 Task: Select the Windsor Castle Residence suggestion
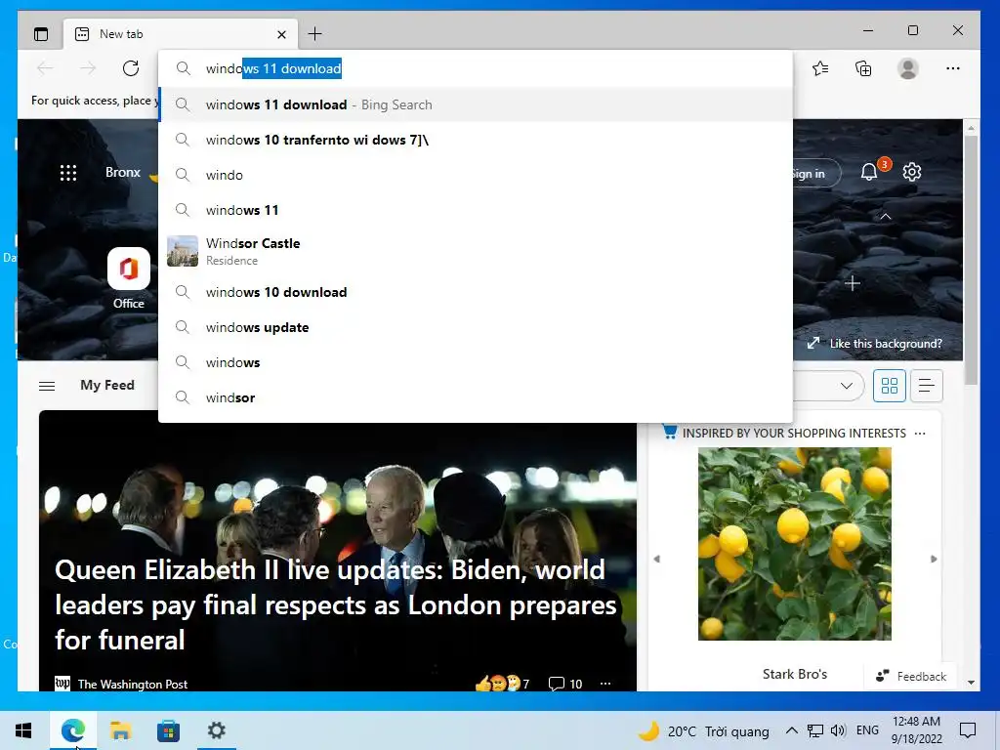(476, 251)
